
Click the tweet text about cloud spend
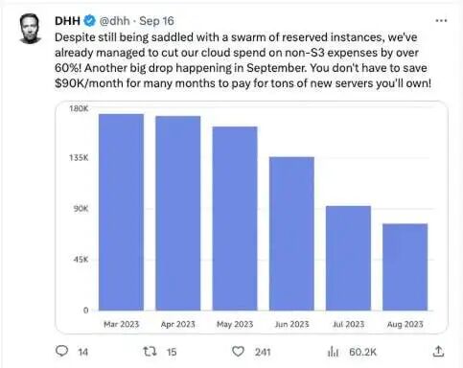(x=243, y=60)
